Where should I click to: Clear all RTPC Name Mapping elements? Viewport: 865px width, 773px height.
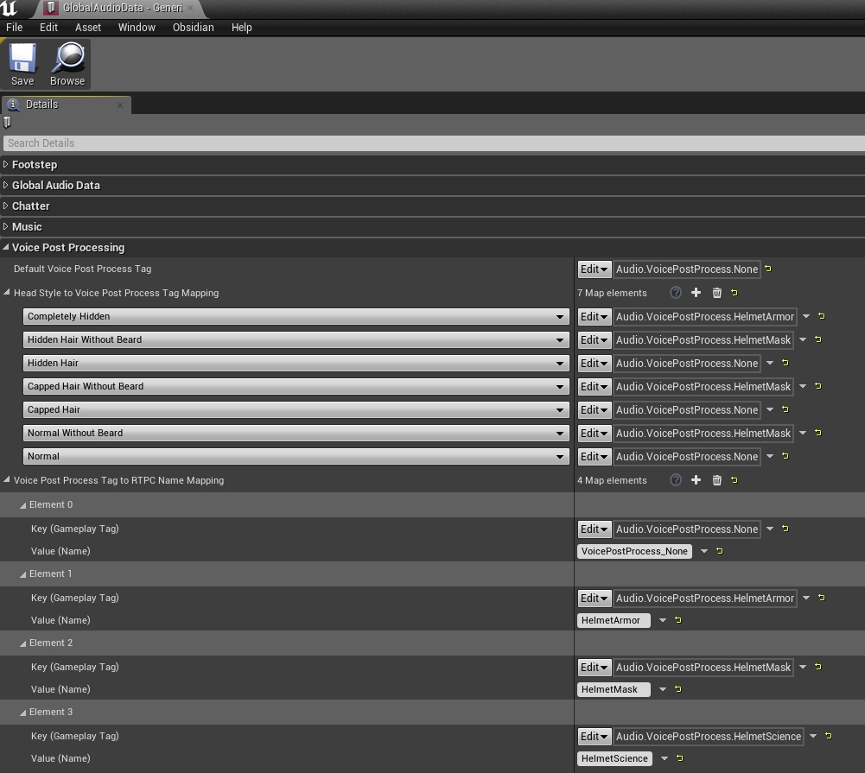point(716,480)
